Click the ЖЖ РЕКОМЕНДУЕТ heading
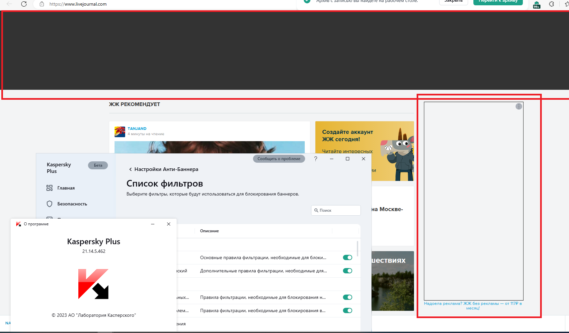The height and width of the screenshot is (333, 569). pyautogui.click(x=134, y=104)
